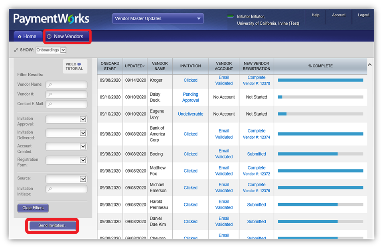Expand the Invitation Delivered filter dropdown
Screen dimensions: 383x248
pos(66,133)
